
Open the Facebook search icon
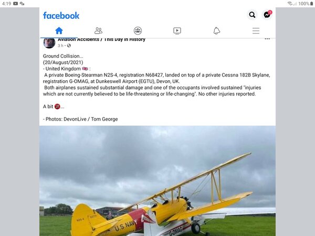253,15
